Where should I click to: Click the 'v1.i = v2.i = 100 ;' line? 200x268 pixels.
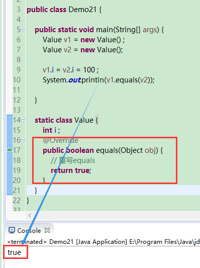70,70
